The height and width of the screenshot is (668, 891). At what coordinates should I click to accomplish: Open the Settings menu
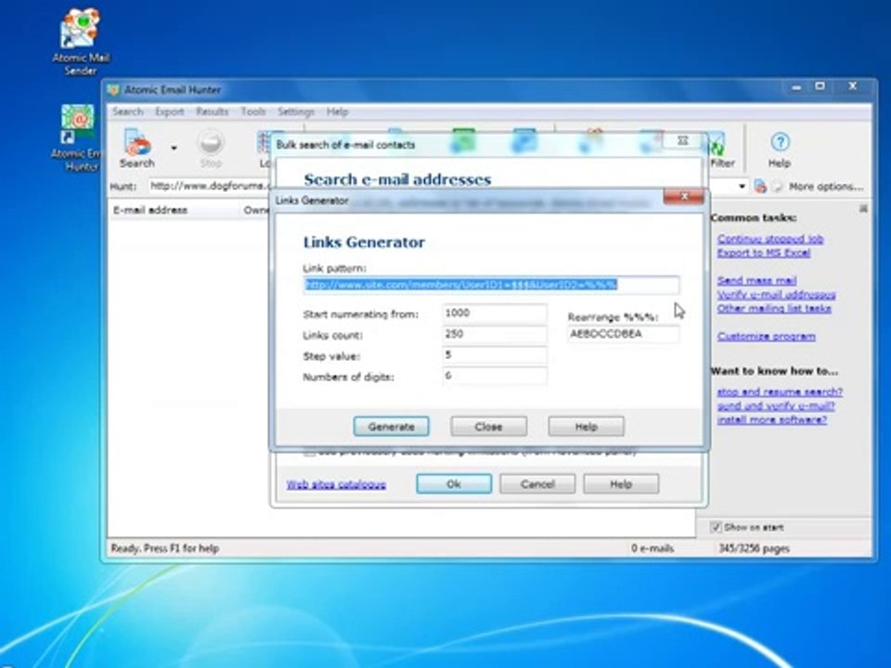[295, 112]
